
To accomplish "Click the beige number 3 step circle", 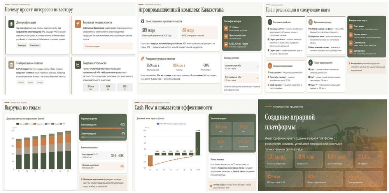I will pos(310,22).
